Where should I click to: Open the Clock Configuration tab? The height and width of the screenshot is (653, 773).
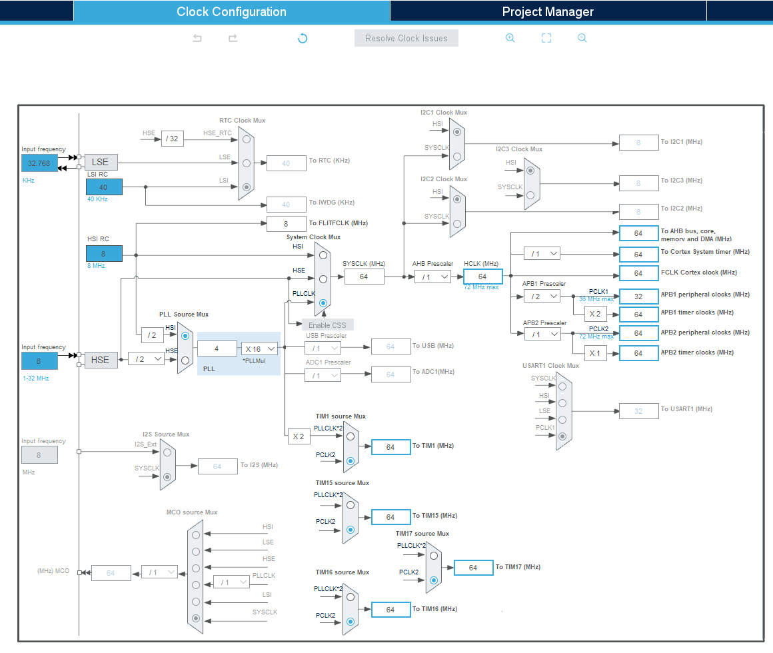pyautogui.click(x=232, y=11)
